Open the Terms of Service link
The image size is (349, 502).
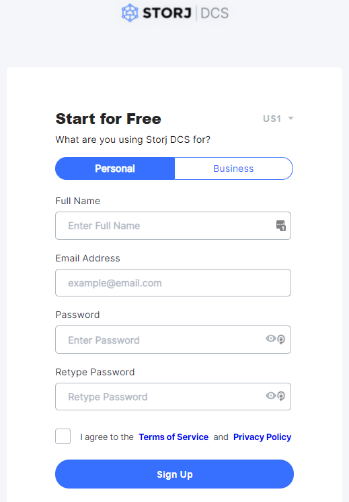pos(173,437)
